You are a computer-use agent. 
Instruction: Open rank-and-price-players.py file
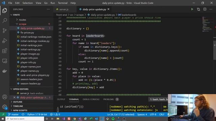click(35, 75)
